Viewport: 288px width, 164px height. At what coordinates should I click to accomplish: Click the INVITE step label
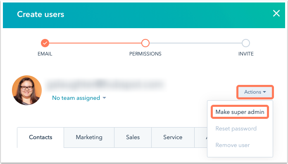point(246,54)
